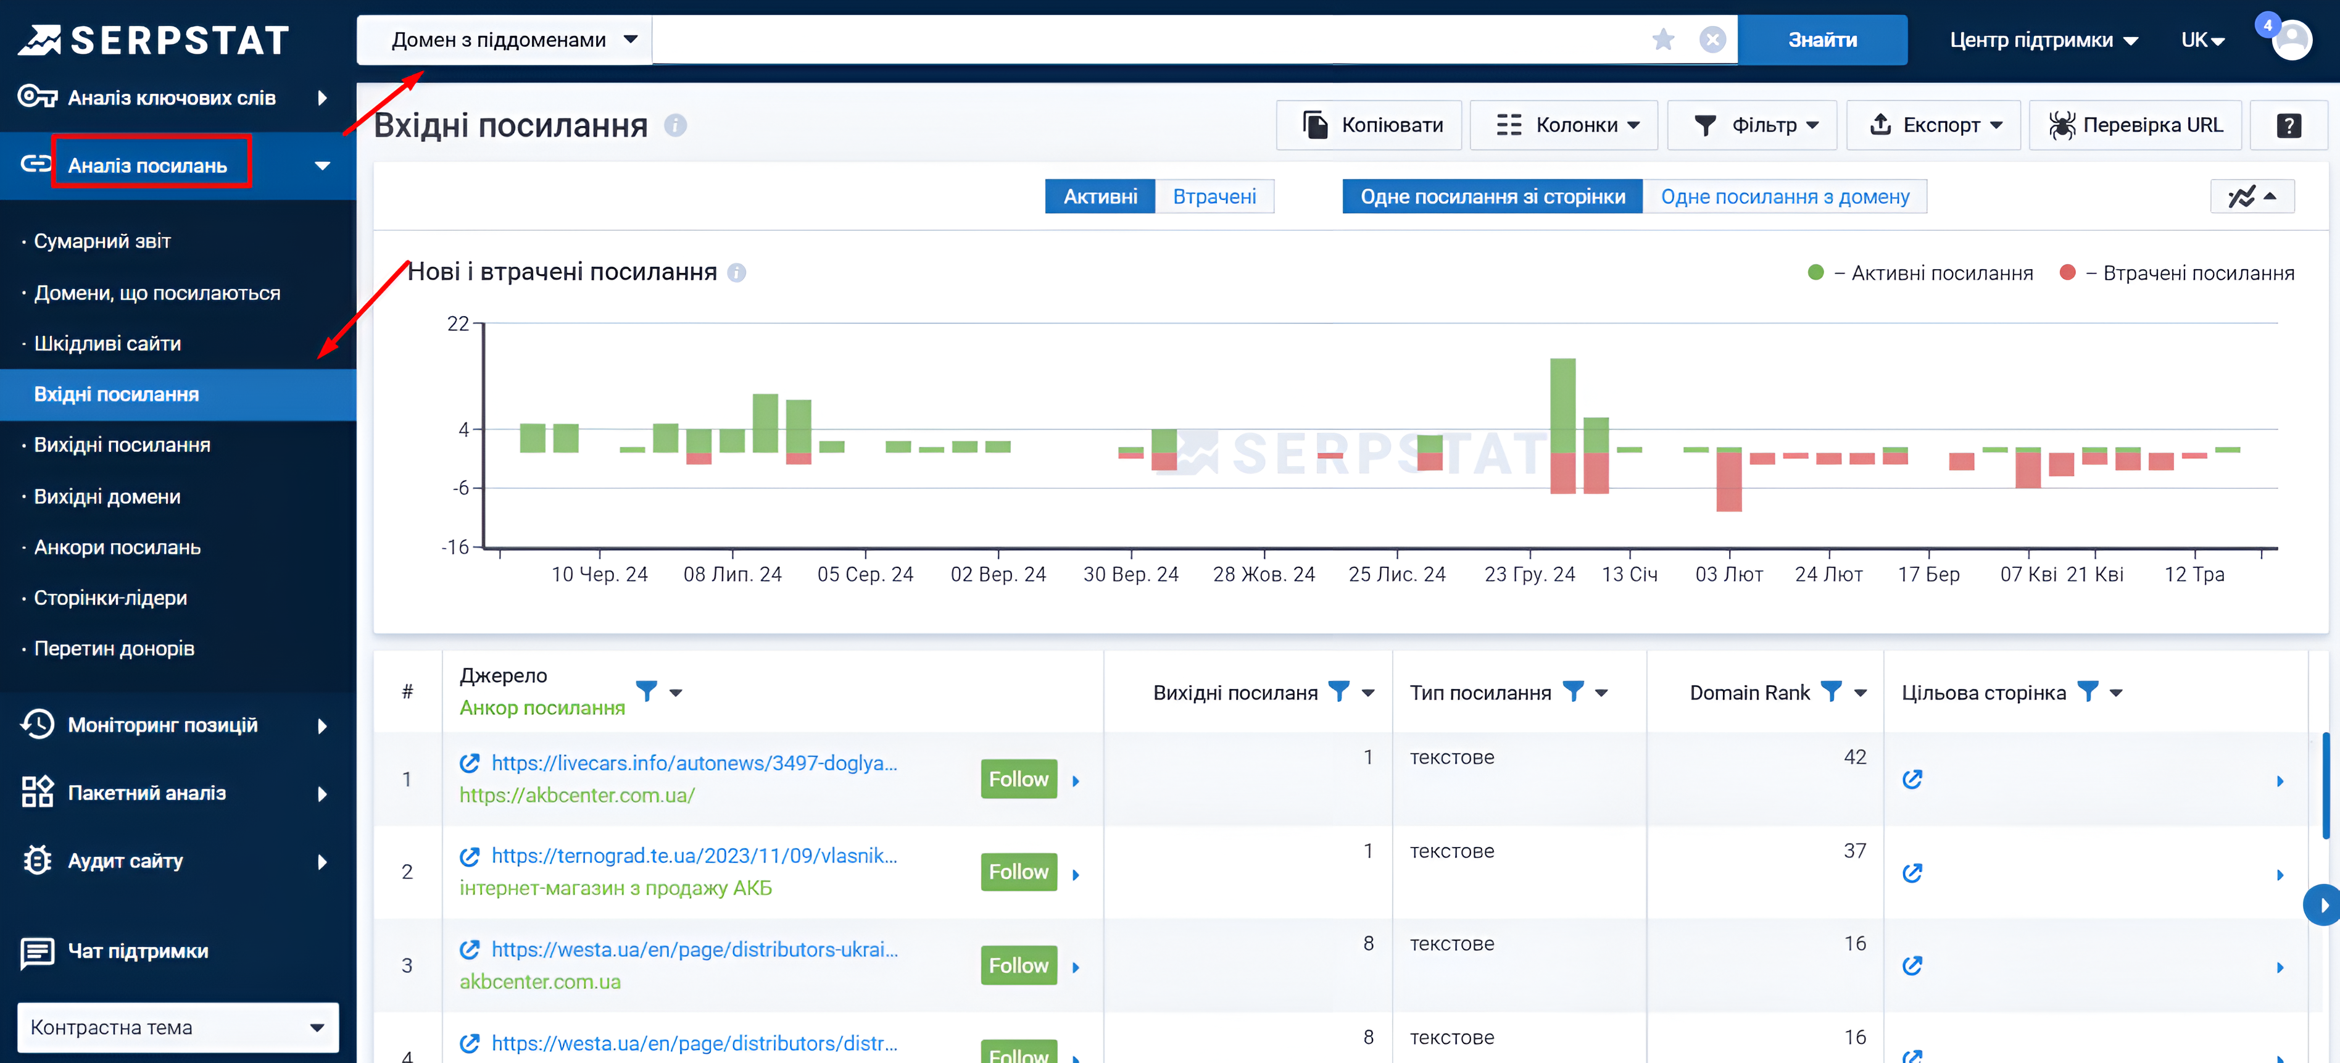
Task: Expand Аналіз ключових слів menu
Action: pyautogui.click(x=178, y=97)
